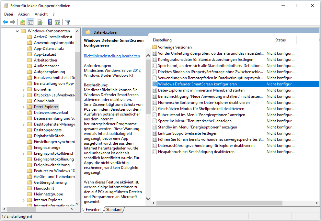Select the Dateiversionsverlauf tree item
The image size is (321, 221).
point(51,113)
